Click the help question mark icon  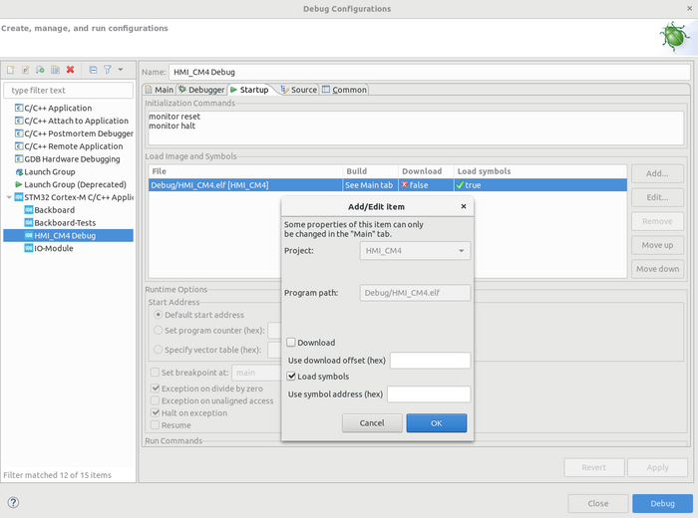tap(13, 503)
